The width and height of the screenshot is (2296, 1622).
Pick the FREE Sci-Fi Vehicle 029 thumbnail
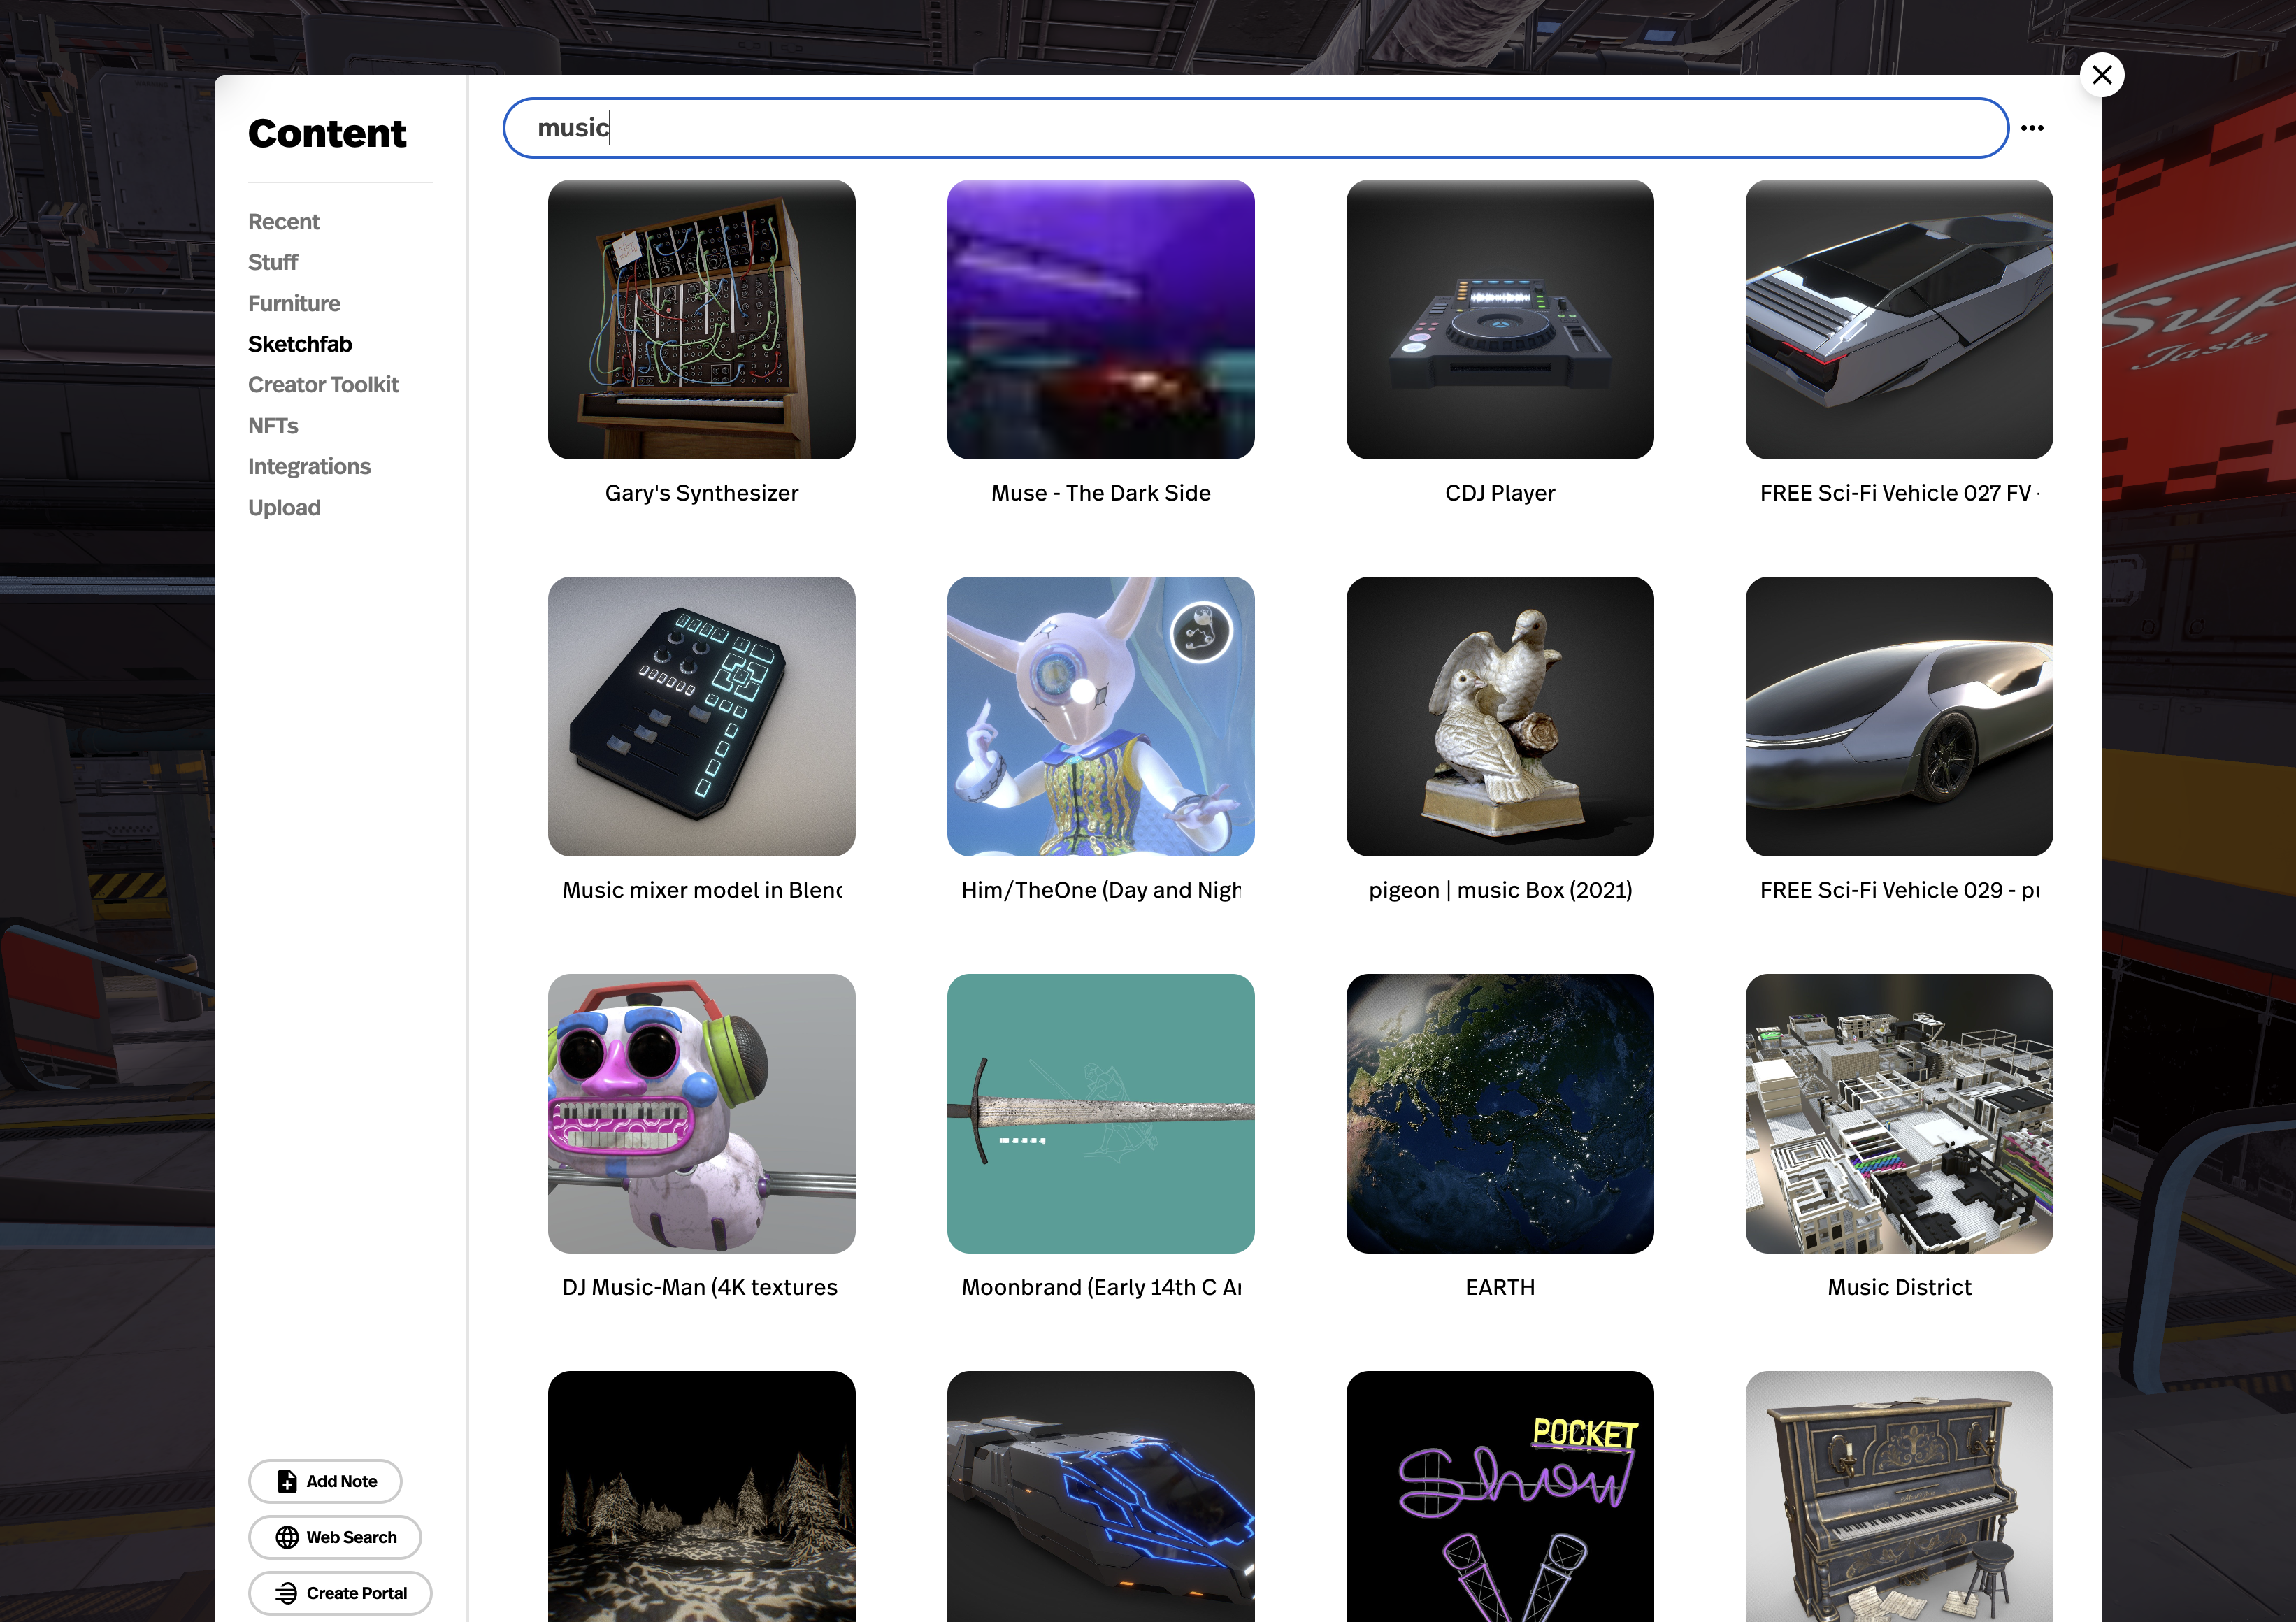click(1899, 716)
